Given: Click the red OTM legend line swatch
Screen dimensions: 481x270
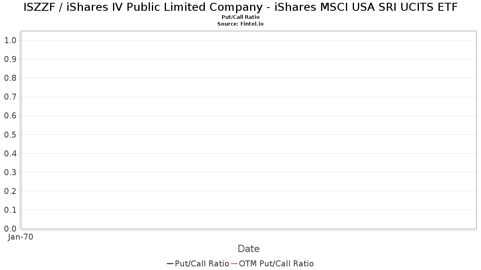Looking at the screenshot, I should click(234, 264).
